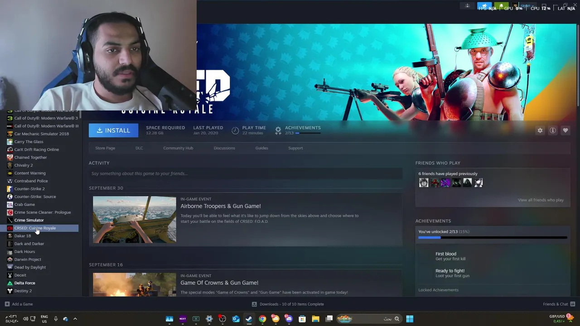This screenshot has width=580, height=326.
Task: Click the blue INSTALL button
Action: tap(113, 130)
